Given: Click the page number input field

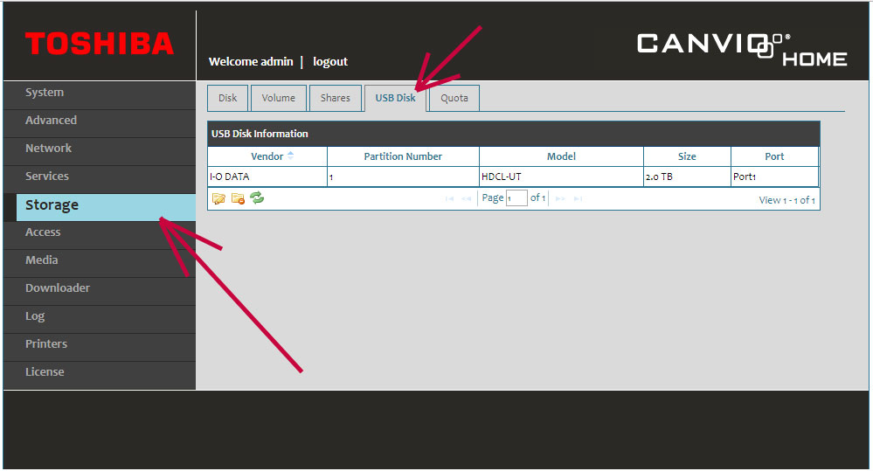Looking at the screenshot, I should point(516,198).
